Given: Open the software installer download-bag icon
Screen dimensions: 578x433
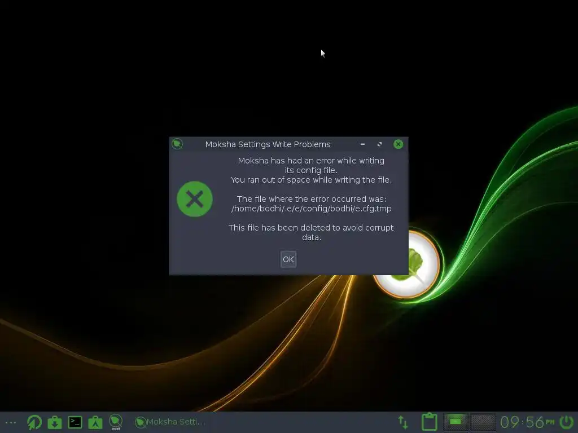Looking at the screenshot, I should click(x=55, y=422).
